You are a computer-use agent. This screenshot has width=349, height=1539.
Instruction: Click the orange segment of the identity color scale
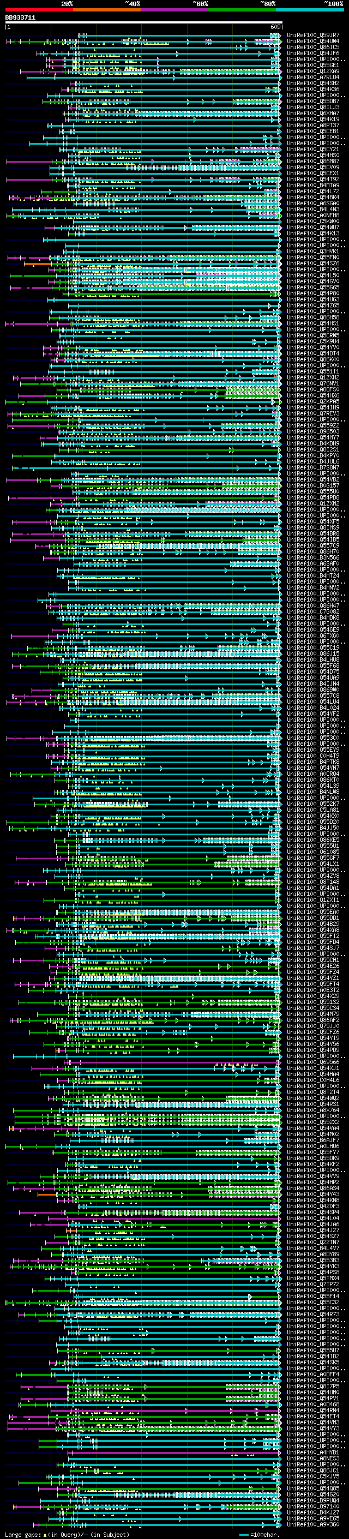point(107,10)
